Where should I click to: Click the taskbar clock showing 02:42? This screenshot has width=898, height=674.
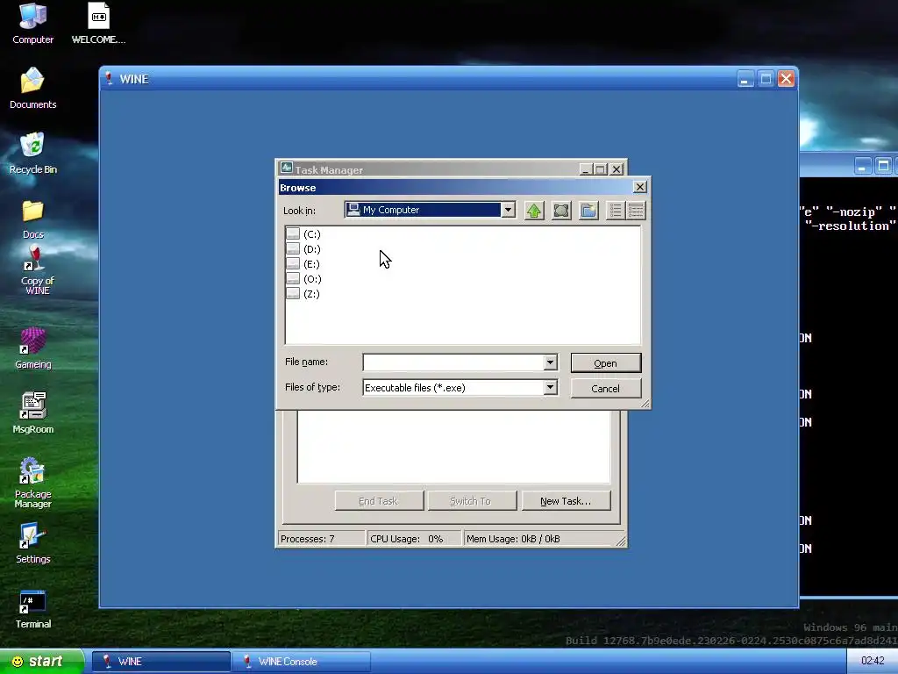(873, 661)
